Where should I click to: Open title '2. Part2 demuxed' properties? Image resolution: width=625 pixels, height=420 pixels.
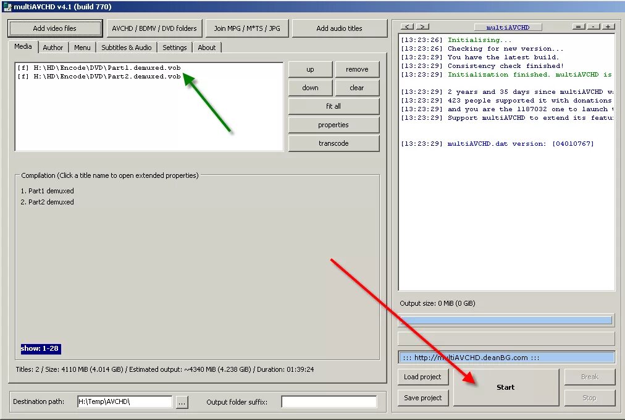[x=47, y=202]
